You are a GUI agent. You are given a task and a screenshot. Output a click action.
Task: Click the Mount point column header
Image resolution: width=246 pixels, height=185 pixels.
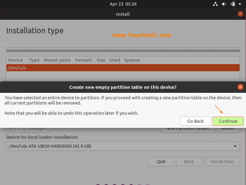57,60
